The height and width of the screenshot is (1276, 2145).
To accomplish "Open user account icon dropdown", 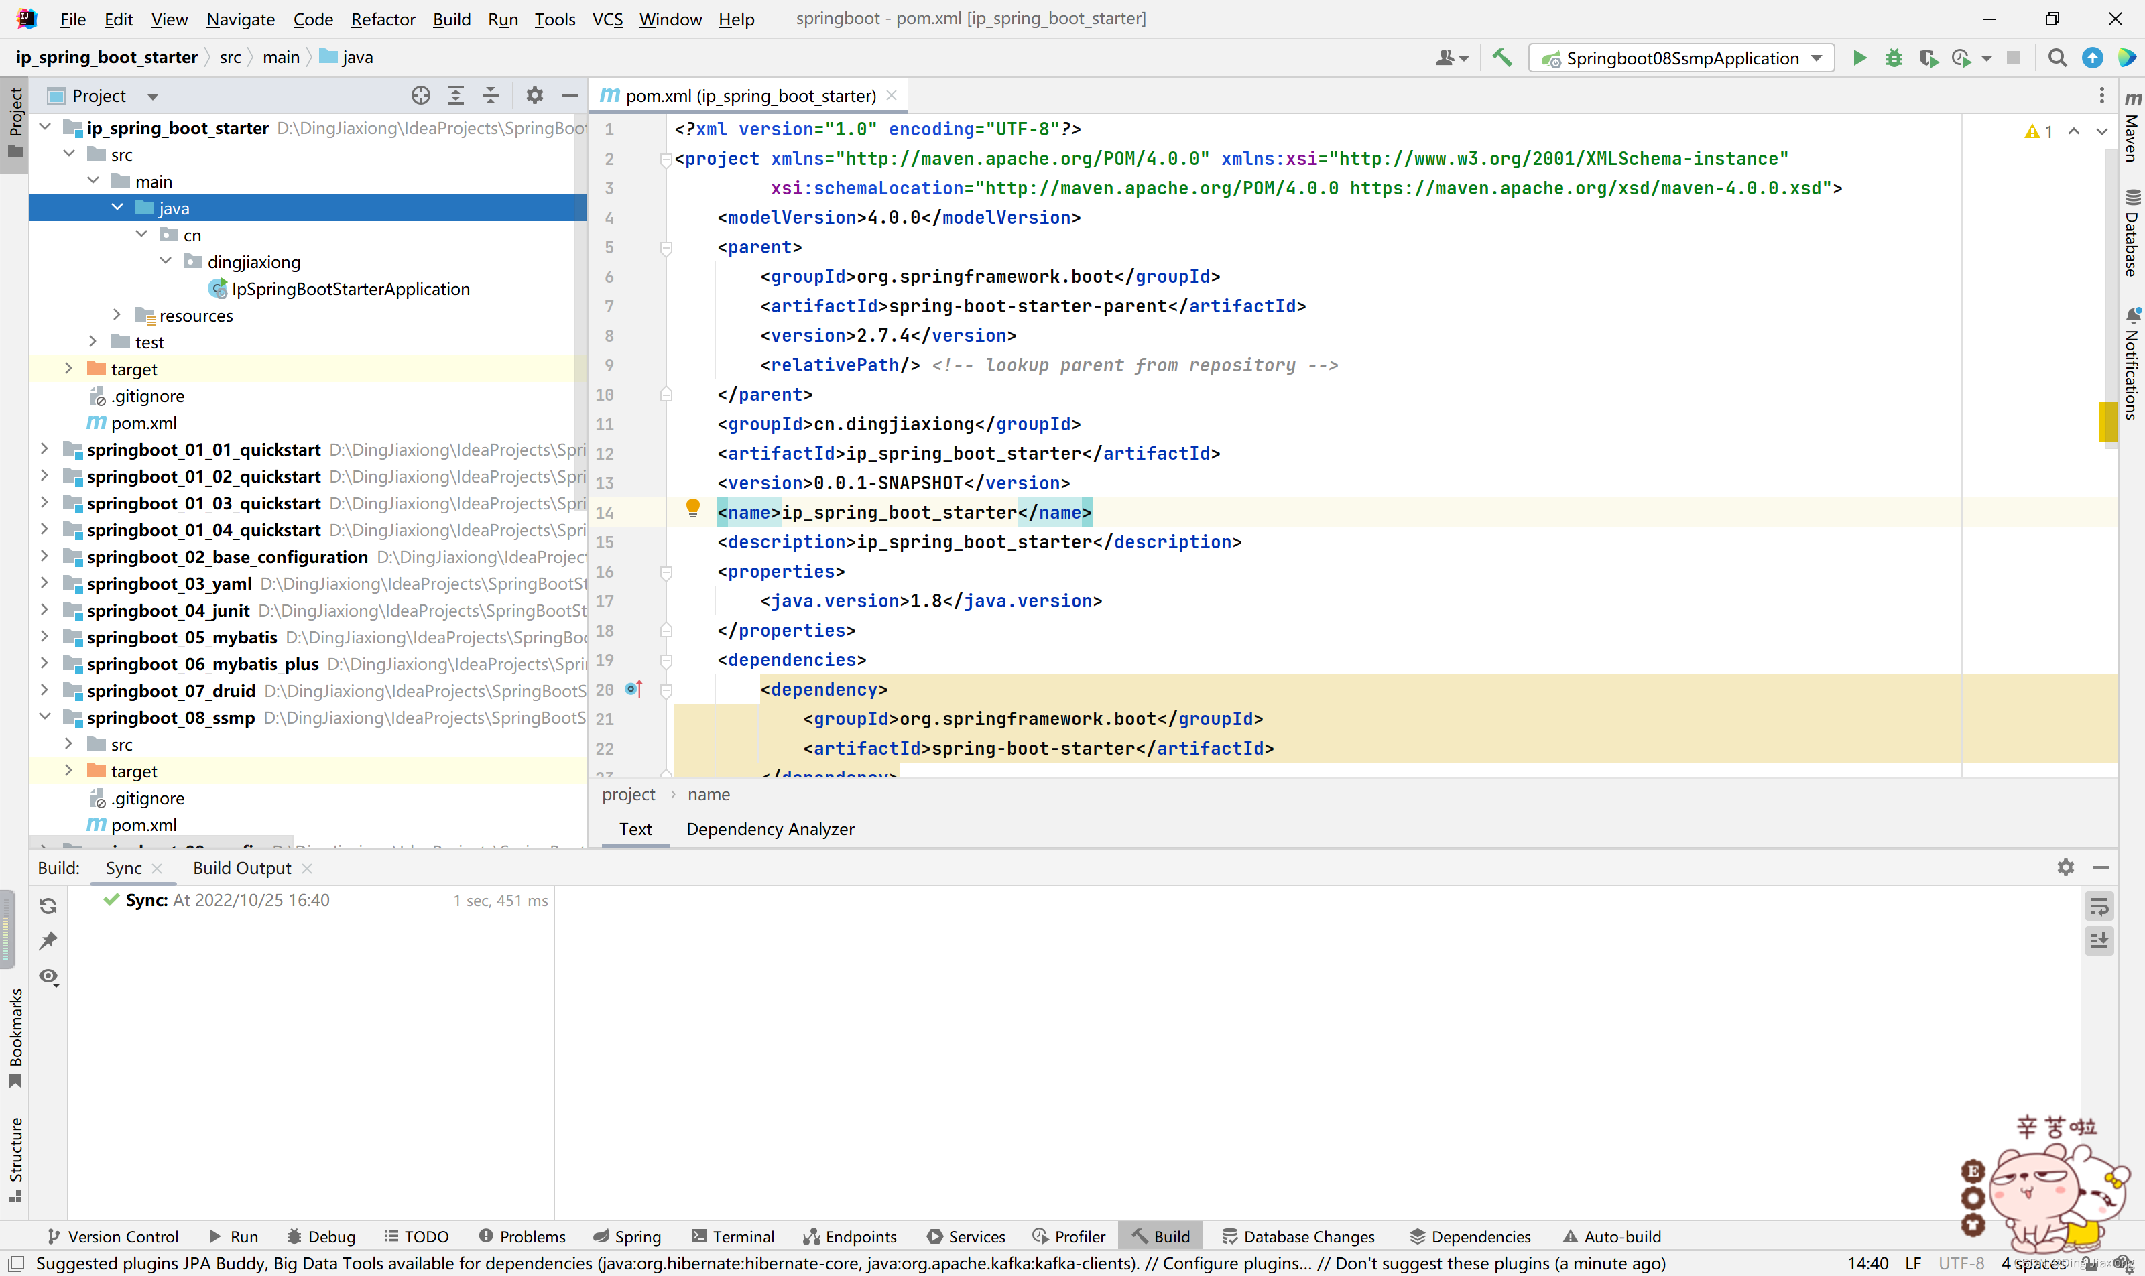I will (x=1452, y=58).
